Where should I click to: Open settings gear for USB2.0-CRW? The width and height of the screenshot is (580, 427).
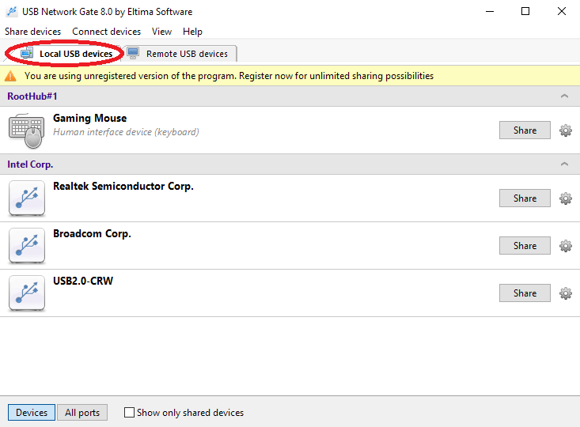[x=565, y=293]
